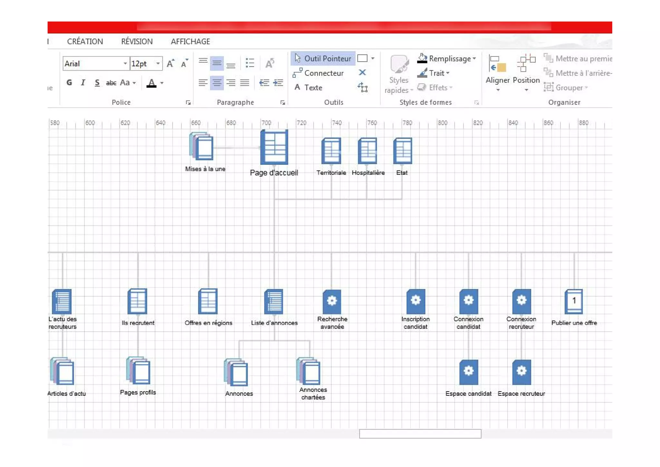Click the decrease font size icon

[x=184, y=64]
